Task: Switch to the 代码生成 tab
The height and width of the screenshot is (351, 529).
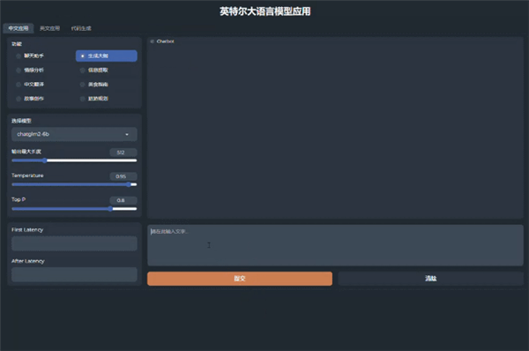Action: coord(81,28)
